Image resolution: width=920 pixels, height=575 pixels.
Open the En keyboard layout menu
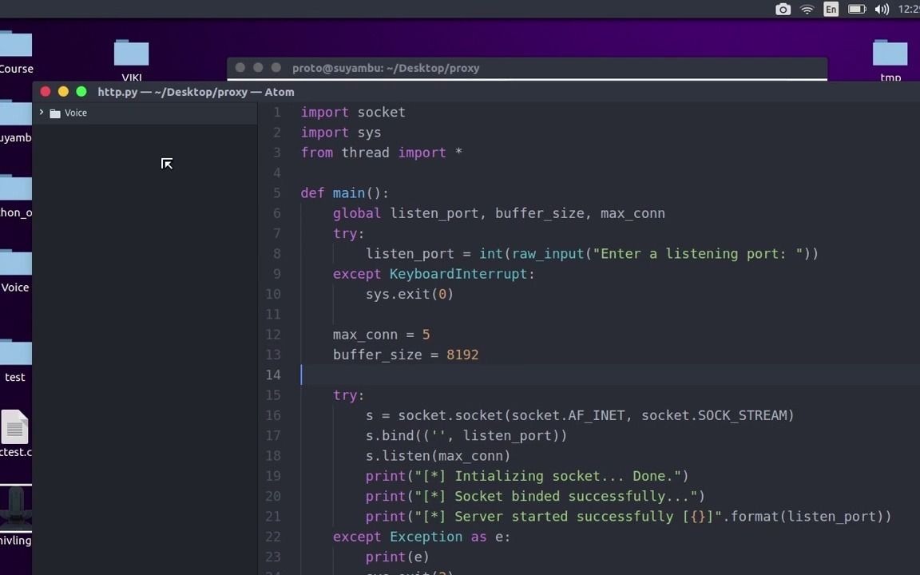coord(831,9)
